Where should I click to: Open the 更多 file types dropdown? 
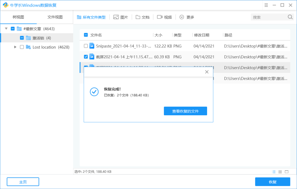click(x=182, y=17)
